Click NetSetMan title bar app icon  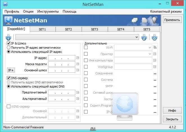[5, 4]
